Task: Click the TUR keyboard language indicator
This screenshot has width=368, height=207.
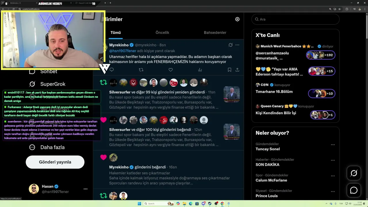Action: [x=341, y=204]
